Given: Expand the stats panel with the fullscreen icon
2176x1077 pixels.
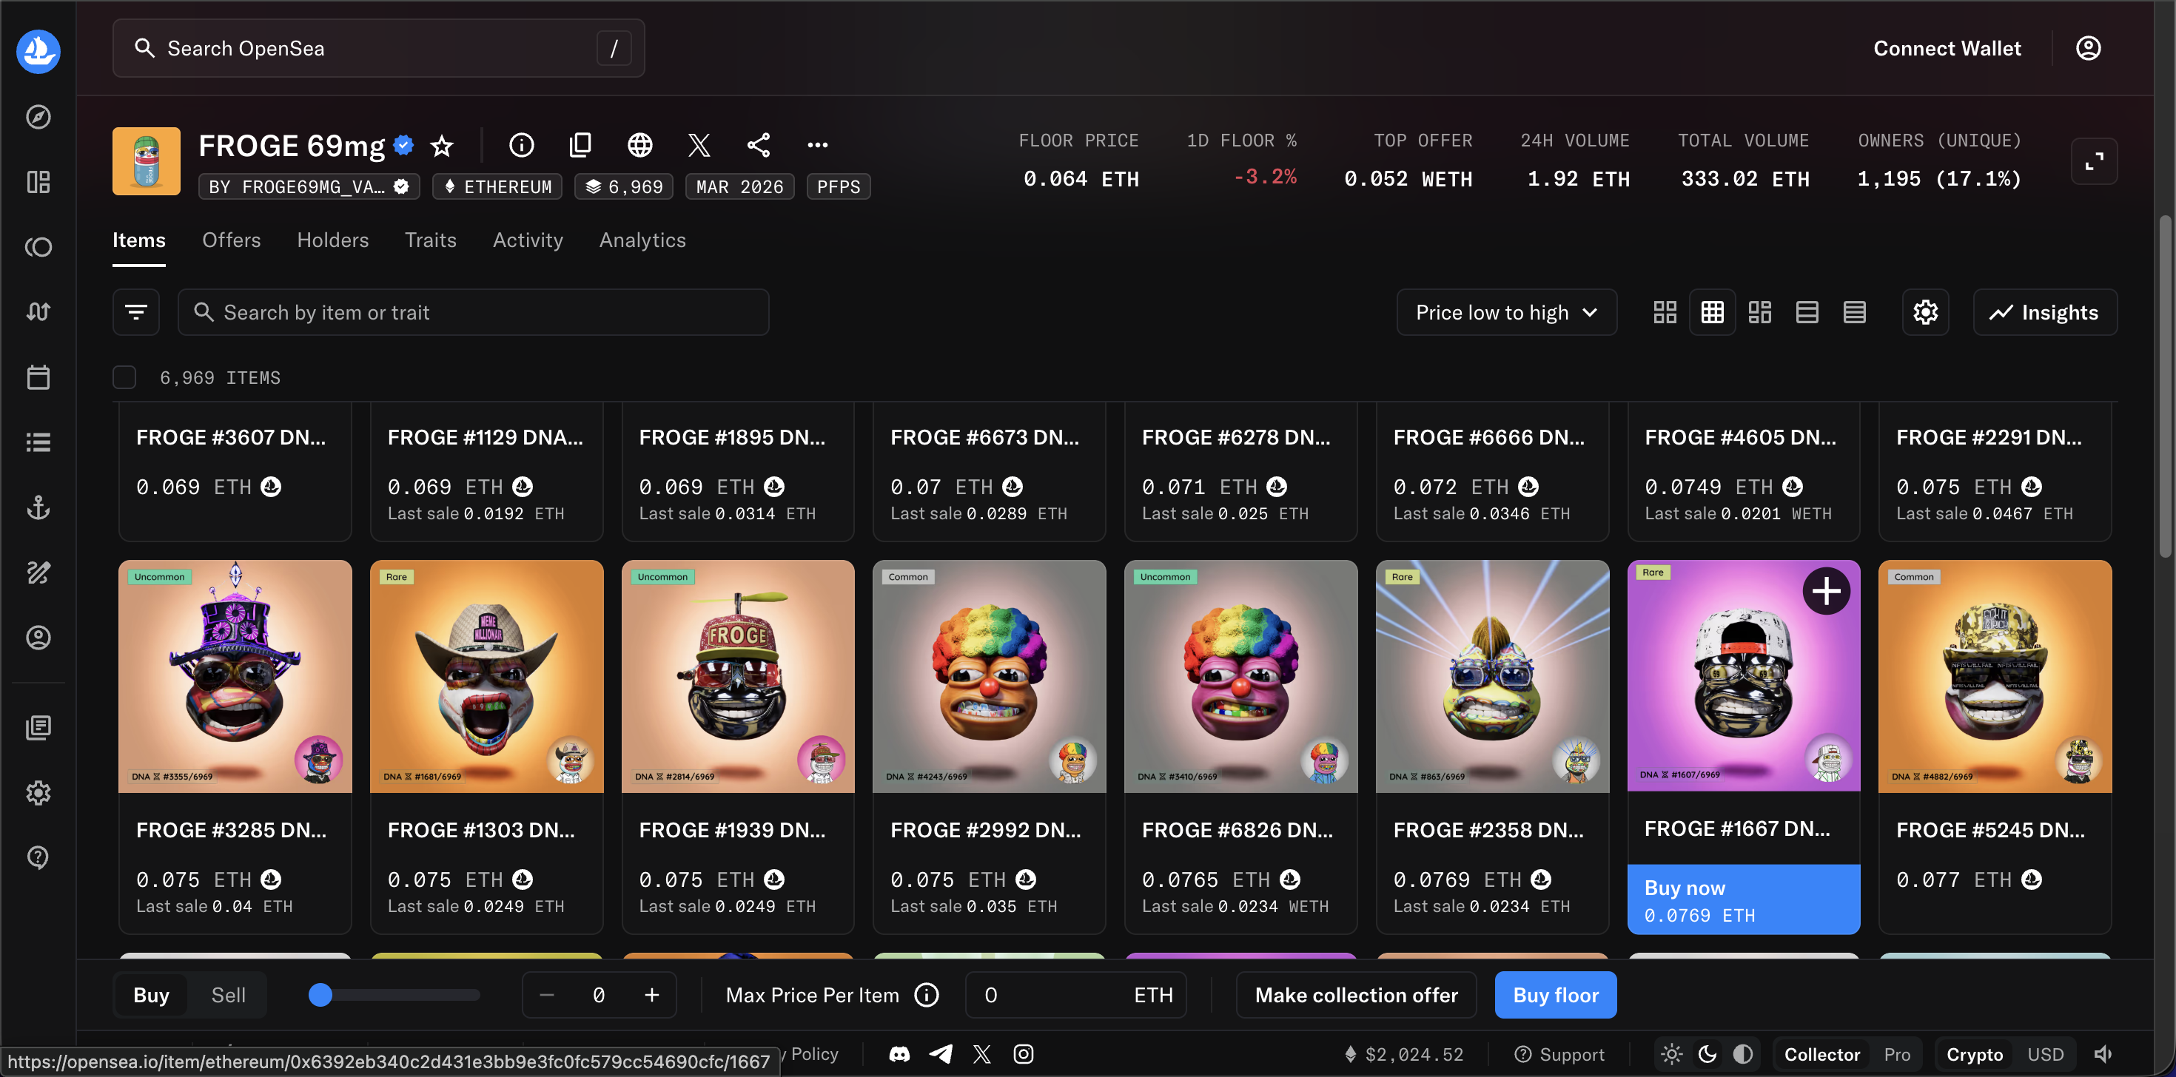Looking at the screenshot, I should pos(2094,161).
